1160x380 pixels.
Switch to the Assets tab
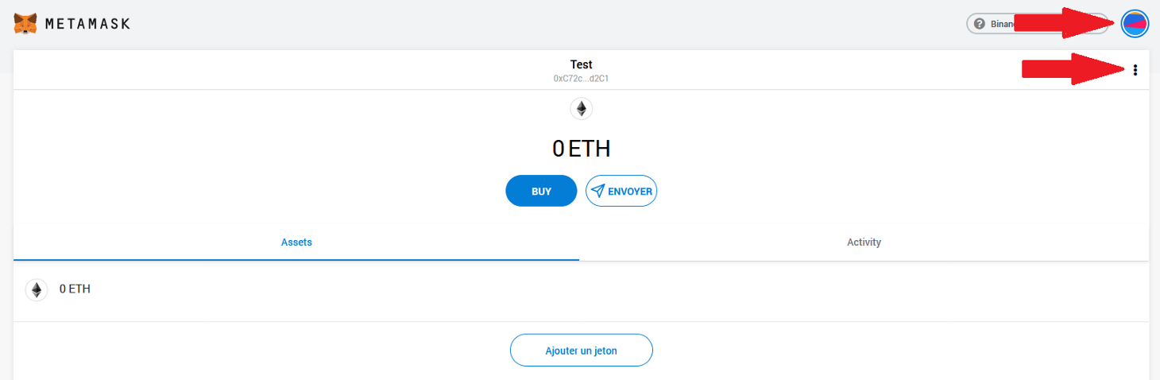(x=296, y=242)
